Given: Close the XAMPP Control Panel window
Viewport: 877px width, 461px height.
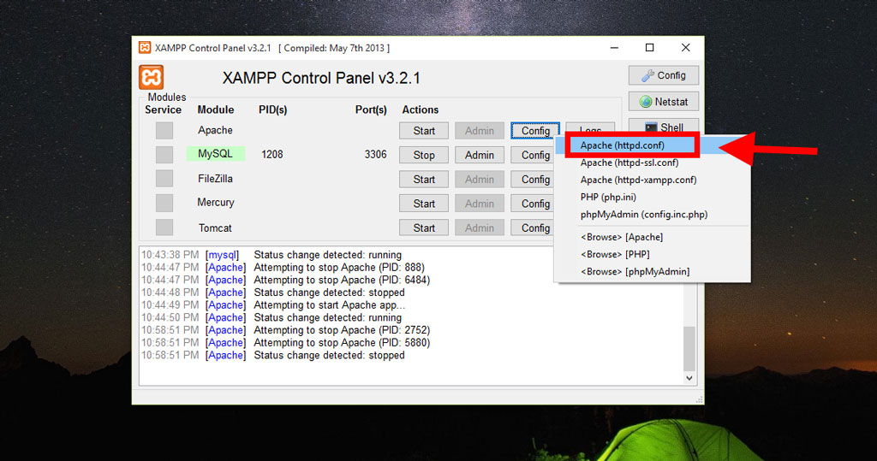Looking at the screenshot, I should tap(685, 48).
